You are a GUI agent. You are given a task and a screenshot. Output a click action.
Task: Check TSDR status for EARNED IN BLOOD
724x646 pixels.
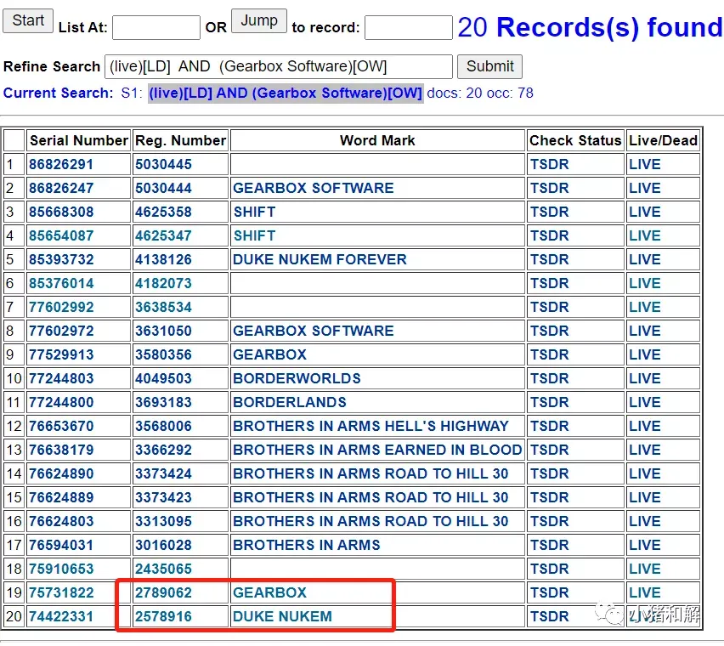(x=549, y=450)
